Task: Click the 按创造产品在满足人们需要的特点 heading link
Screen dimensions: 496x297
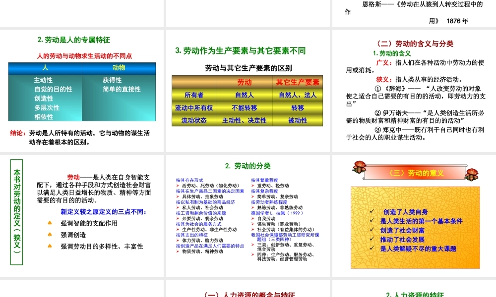Action: pos(210,246)
